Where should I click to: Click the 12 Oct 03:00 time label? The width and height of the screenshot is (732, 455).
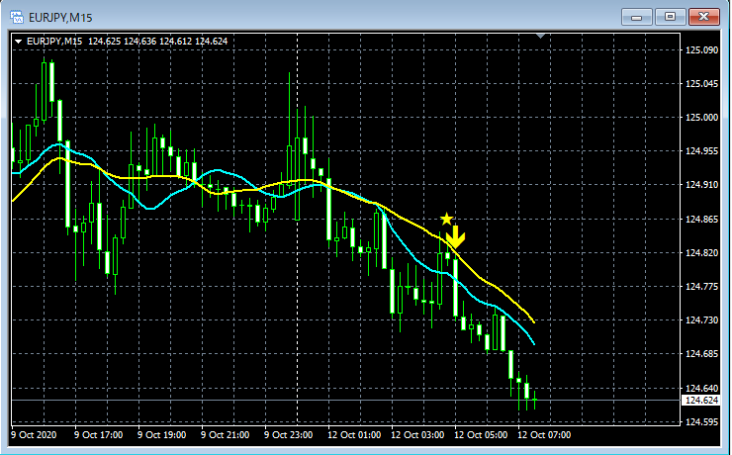[417, 435]
